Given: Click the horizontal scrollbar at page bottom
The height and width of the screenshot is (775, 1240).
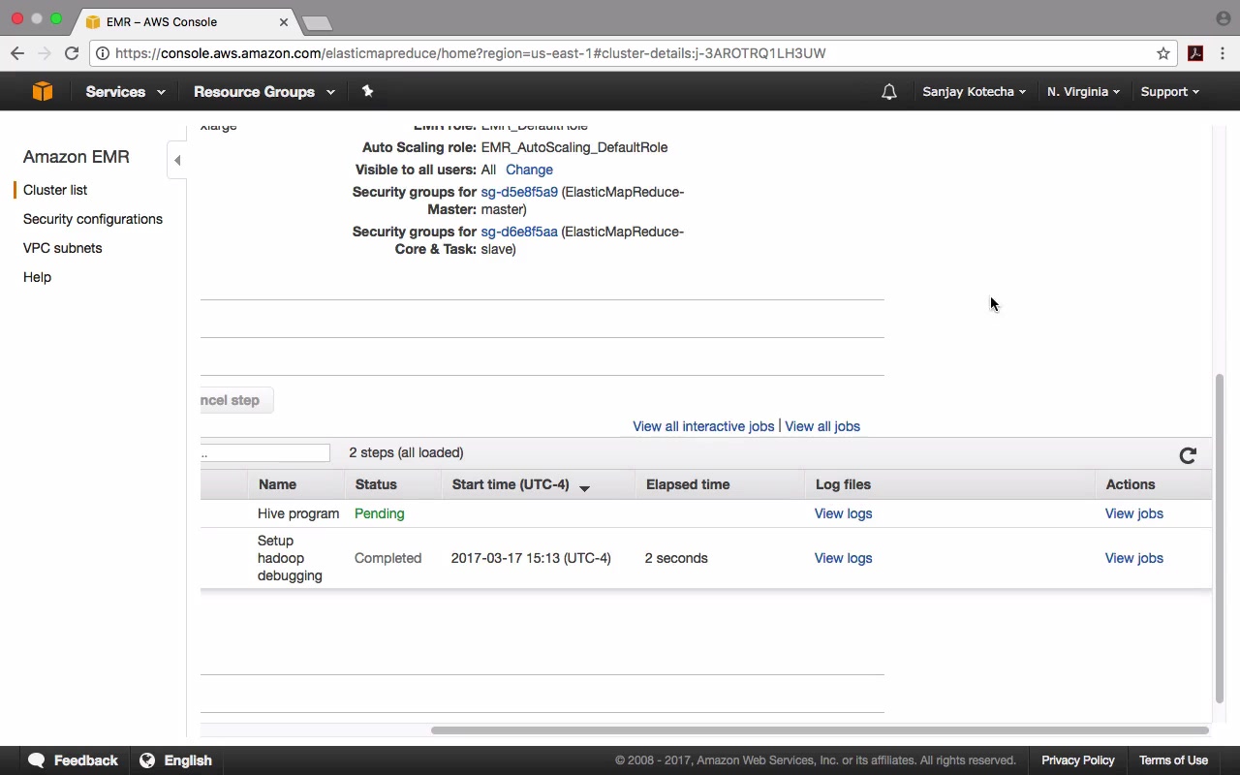Looking at the screenshot, I should 820,730.
